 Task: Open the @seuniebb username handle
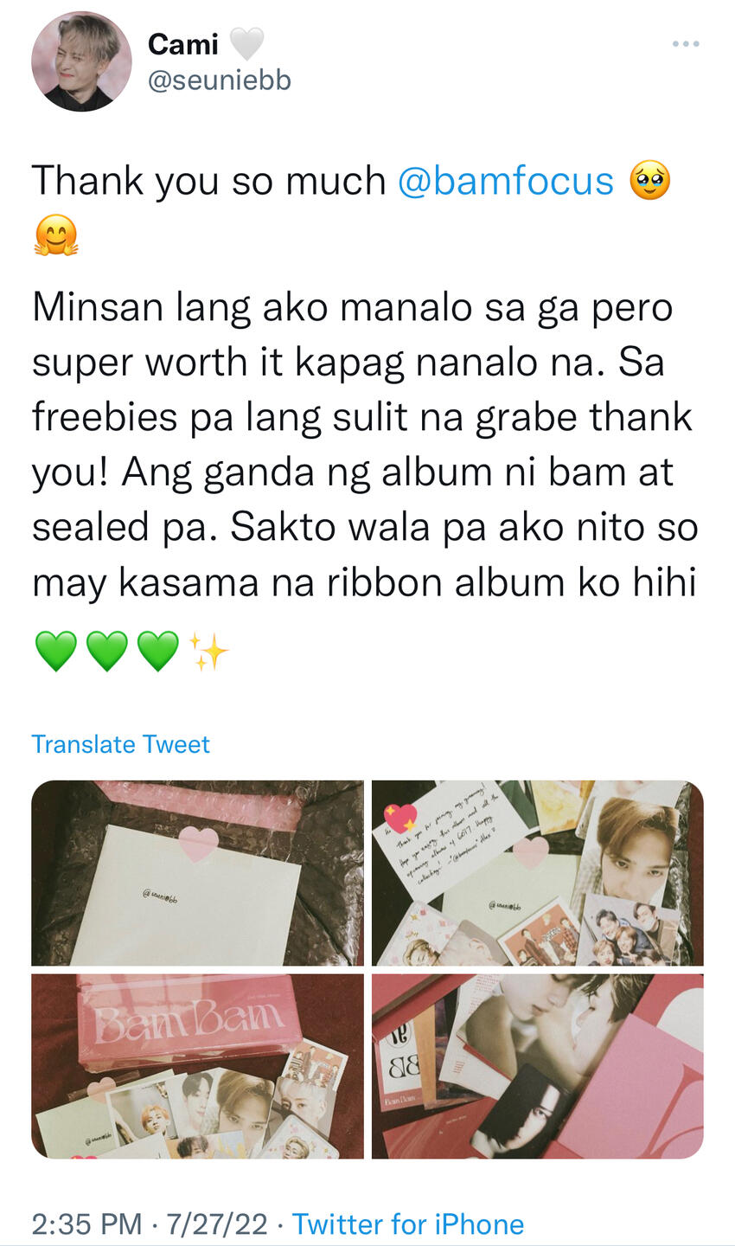point(220,80)
